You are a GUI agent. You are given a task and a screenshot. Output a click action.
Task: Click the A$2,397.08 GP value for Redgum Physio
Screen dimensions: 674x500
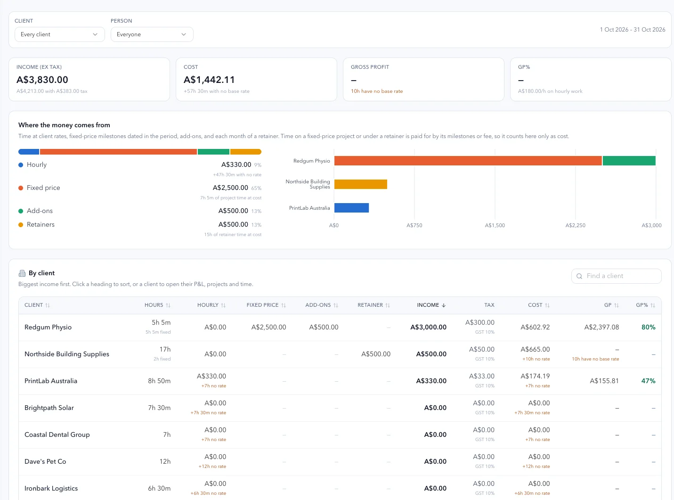tap(601, 328)
